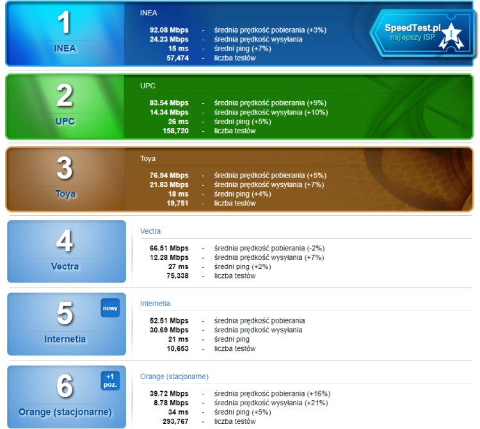Select the INEA heading in blue panel
Viewport: 480px width, 429px height.
point(148,13)
